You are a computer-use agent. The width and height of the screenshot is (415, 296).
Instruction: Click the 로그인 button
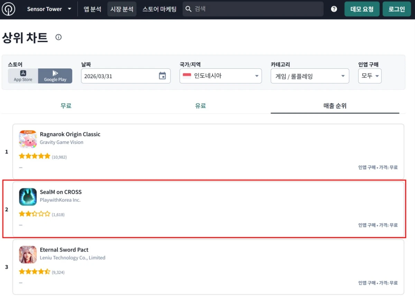(396, 9)
